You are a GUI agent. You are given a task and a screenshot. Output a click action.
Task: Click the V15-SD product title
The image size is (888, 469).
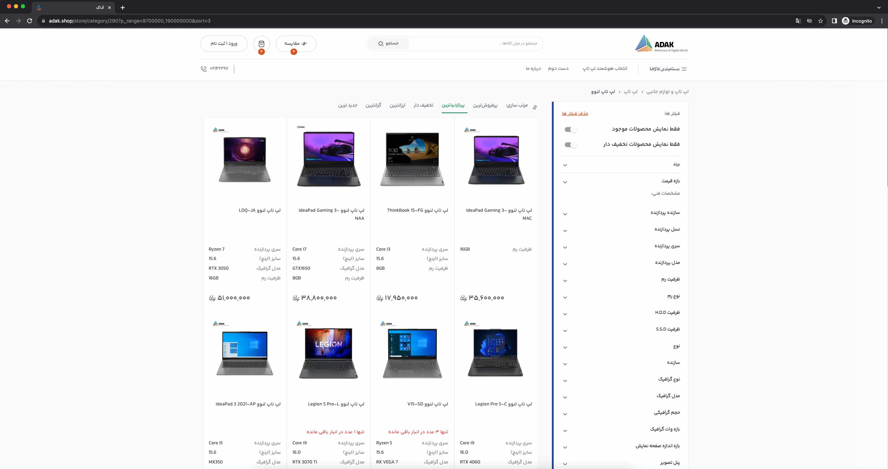click(427, 404)
